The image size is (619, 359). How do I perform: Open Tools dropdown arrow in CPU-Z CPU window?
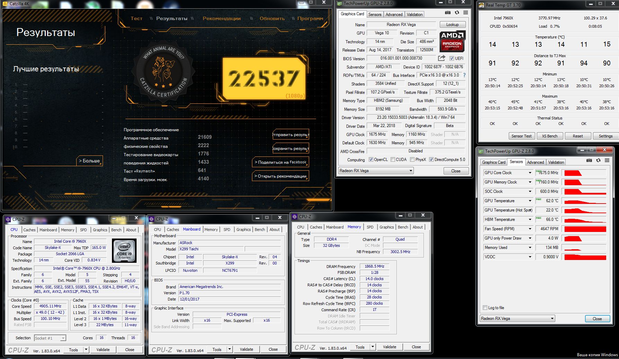pyautogui.click(x=86, y=350)
